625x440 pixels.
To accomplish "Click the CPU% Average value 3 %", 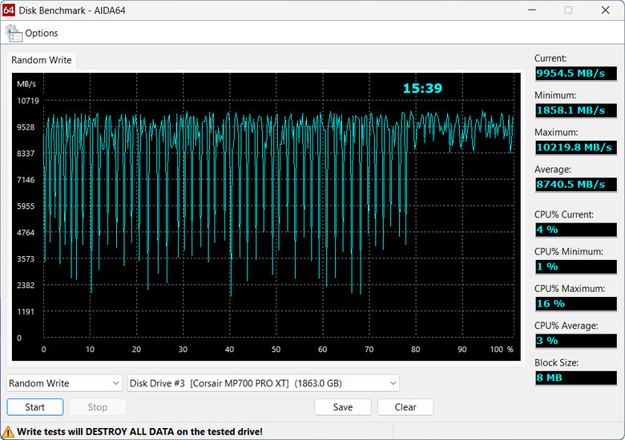I will coord(576,341).
